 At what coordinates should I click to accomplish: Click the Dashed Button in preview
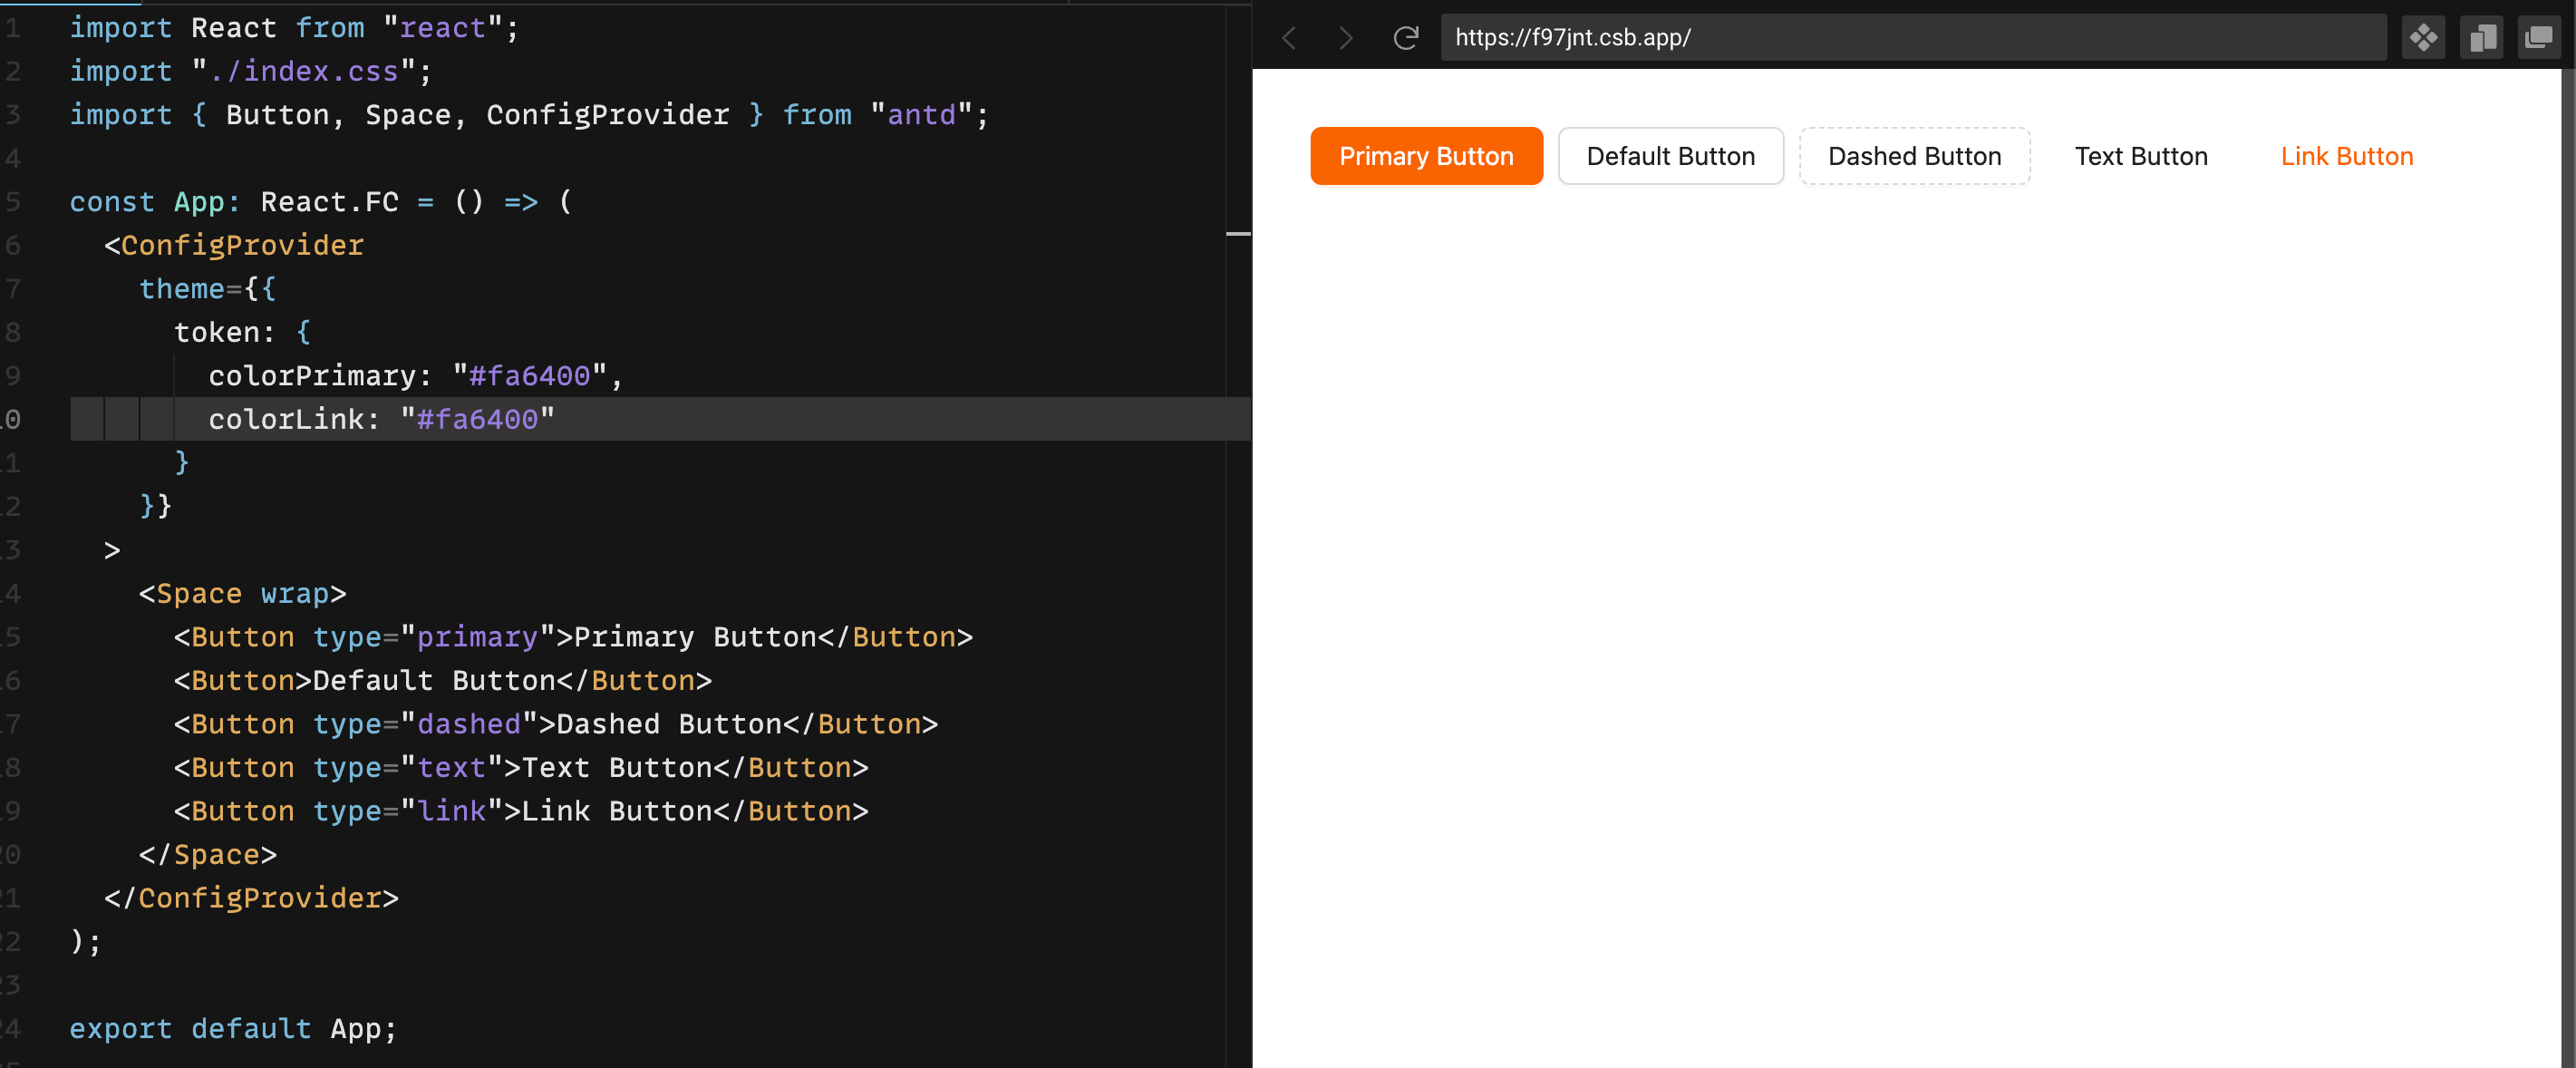(x=1914, y=156)
